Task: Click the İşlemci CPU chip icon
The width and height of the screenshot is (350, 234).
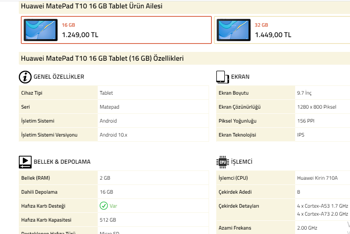Action: pyautogui.click(x=223, y=162)
